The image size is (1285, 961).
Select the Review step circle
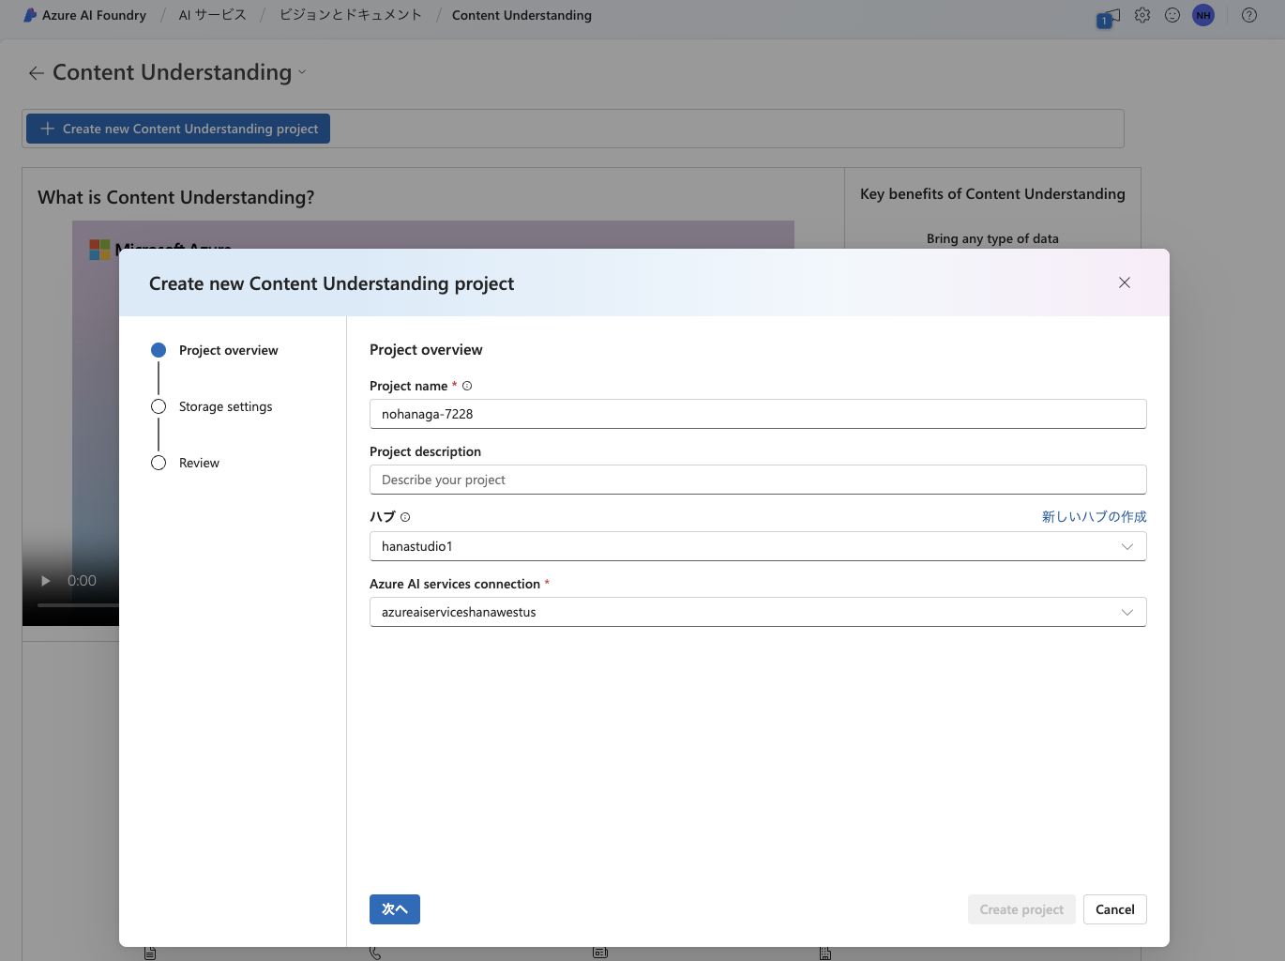158,462
